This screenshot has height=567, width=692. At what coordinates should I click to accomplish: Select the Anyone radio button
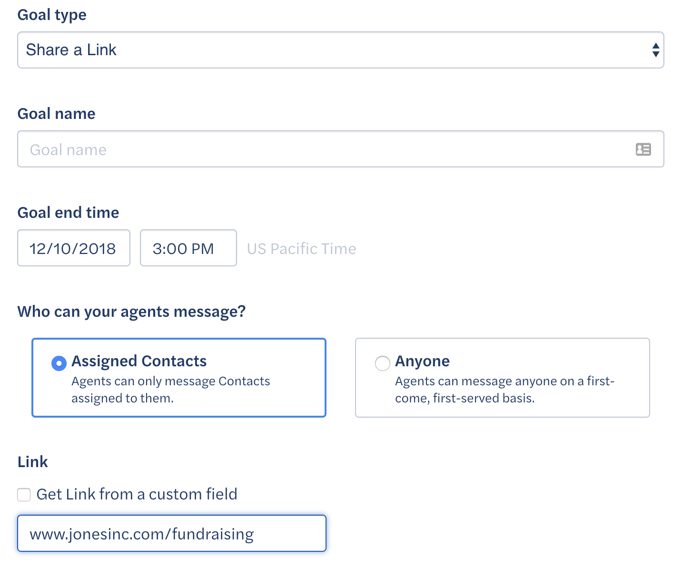(383, 363)
